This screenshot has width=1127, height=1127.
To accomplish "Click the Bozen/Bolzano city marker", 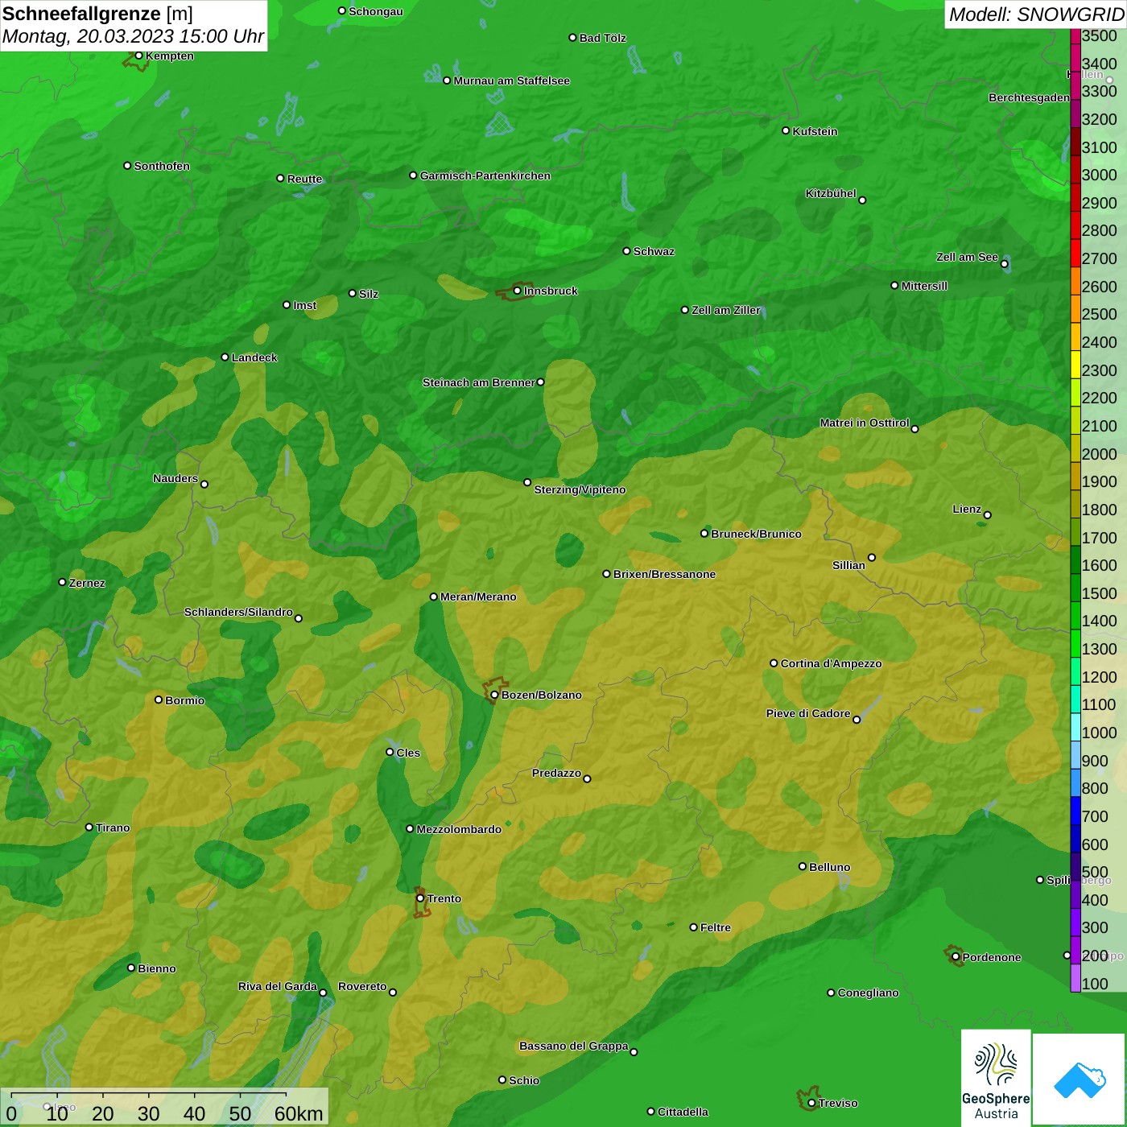I will (x=494, y=695).
